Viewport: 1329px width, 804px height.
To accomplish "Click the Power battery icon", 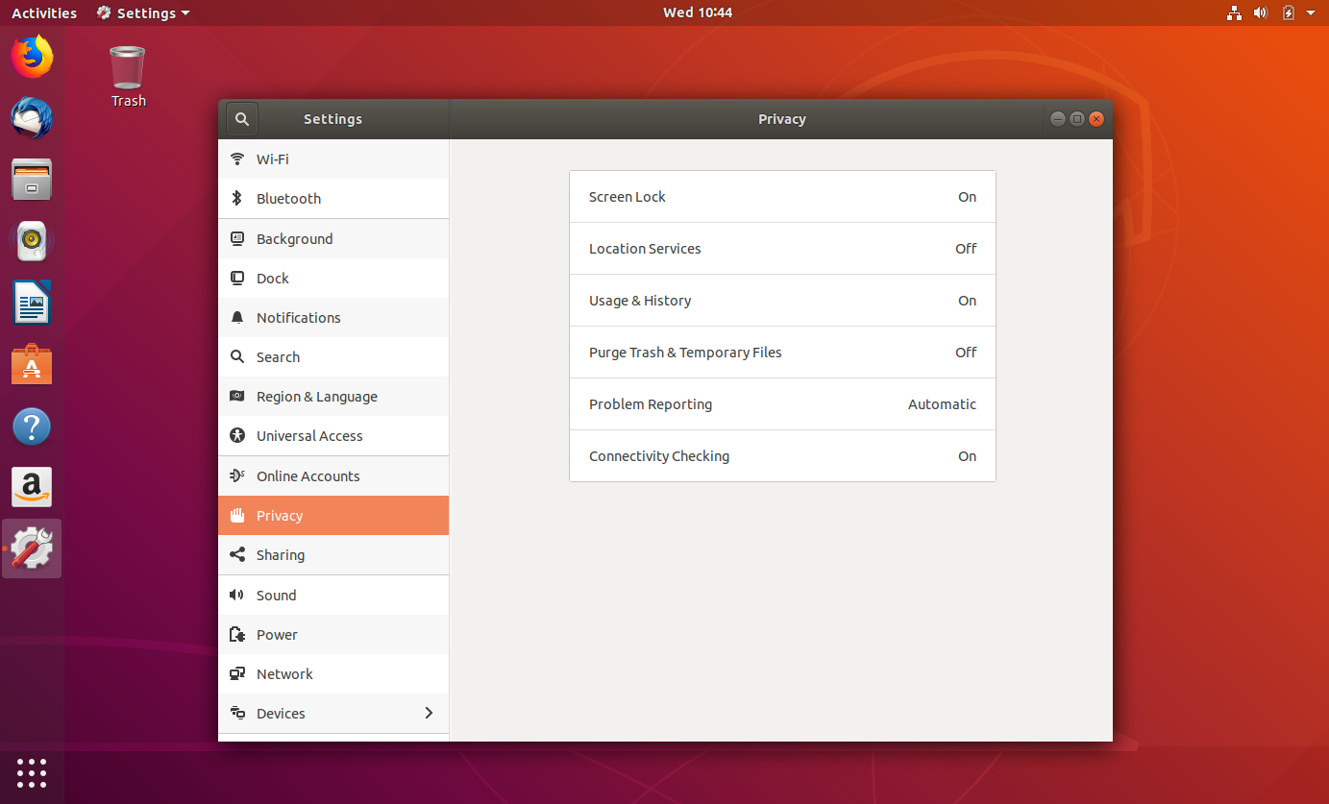I will pos(237,634).
